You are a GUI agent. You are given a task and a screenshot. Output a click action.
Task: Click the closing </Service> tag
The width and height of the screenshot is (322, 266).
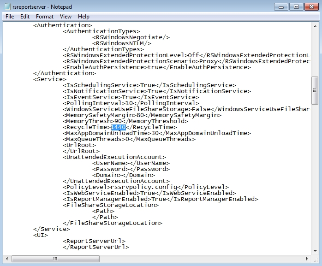click(52, 229)
